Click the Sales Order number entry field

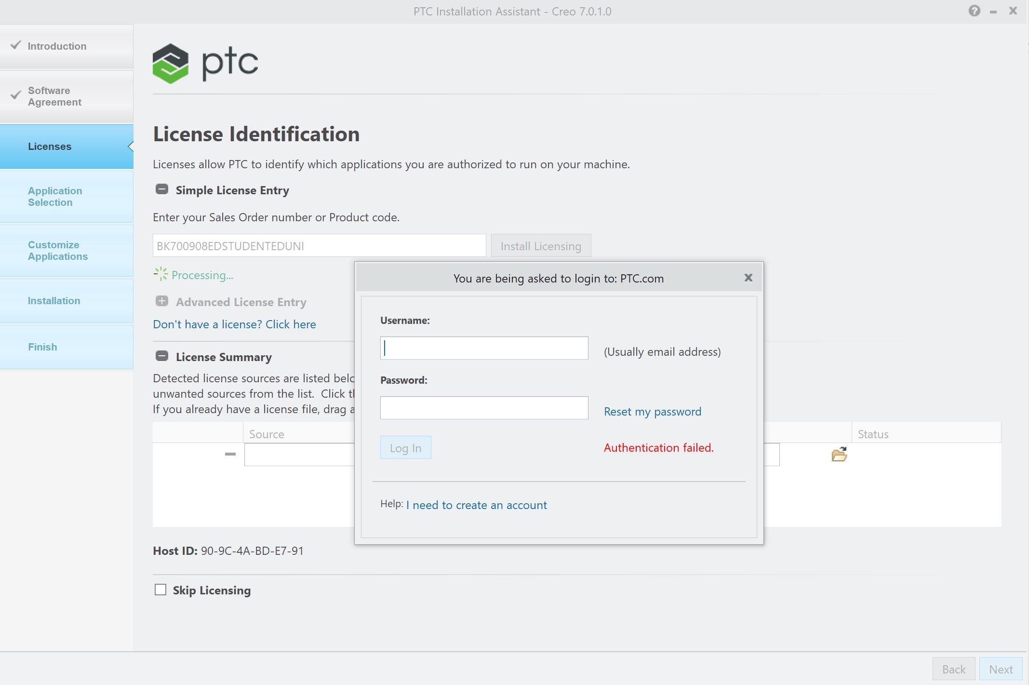319,245
